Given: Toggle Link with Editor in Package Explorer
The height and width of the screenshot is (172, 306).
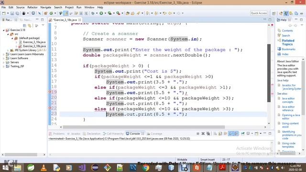Looking at the screenshot, I should click(30, 25).
